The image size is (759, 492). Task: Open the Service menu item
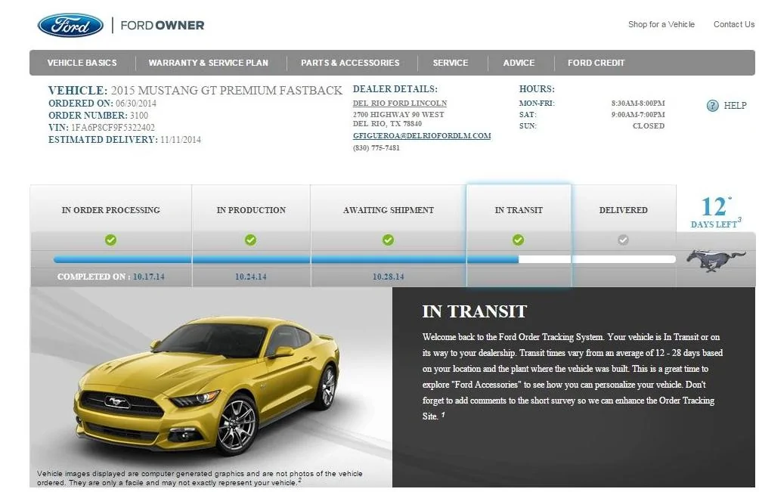451,63
